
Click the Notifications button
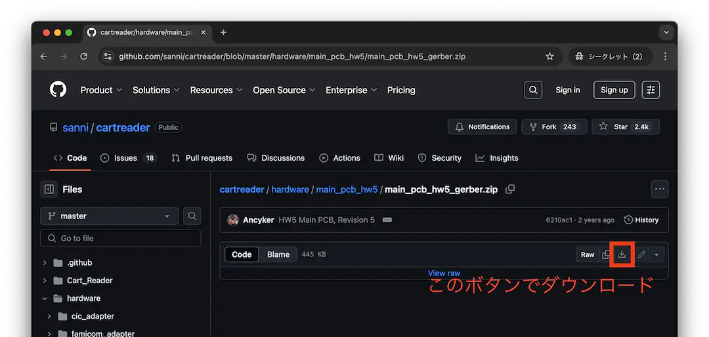tap(483, 127)
